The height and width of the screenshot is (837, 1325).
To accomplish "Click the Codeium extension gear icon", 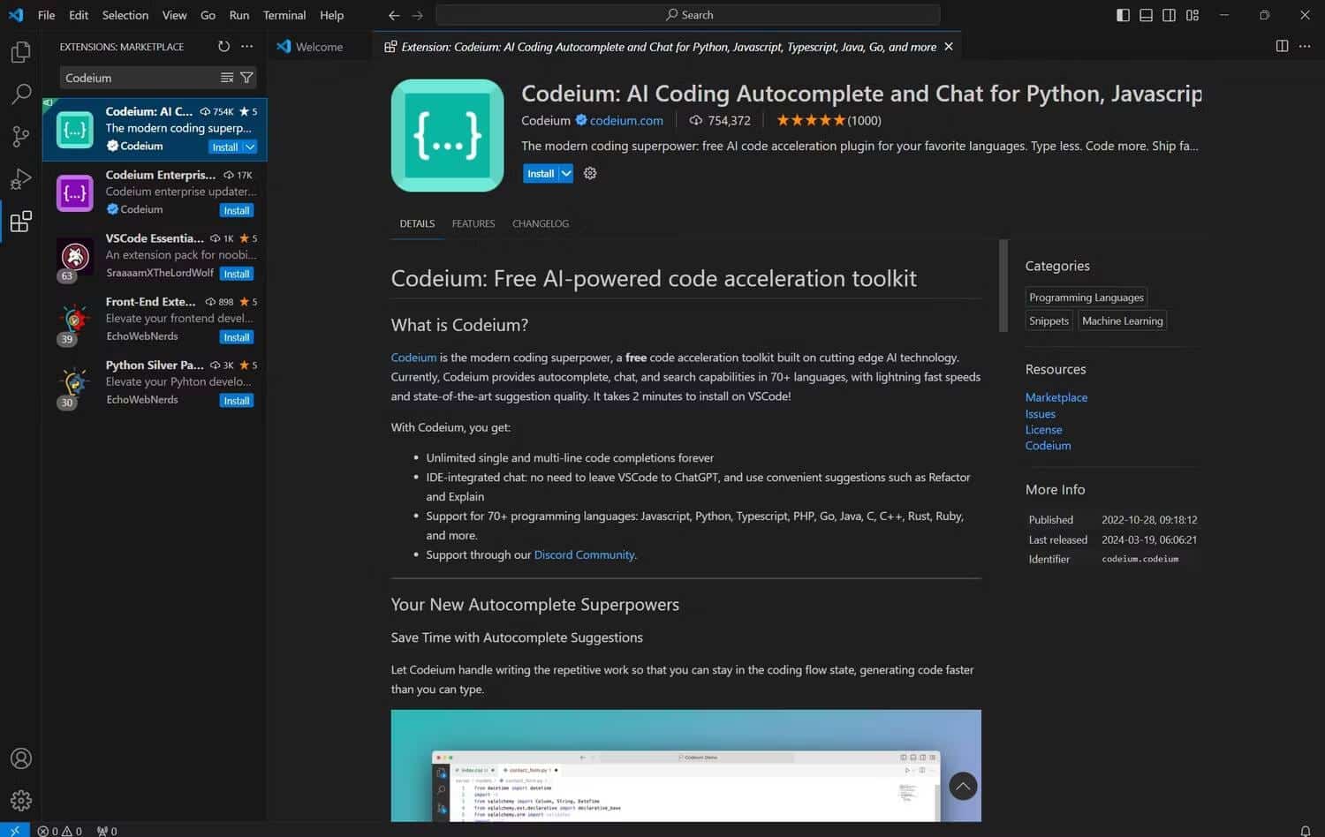I will [590, 174].
